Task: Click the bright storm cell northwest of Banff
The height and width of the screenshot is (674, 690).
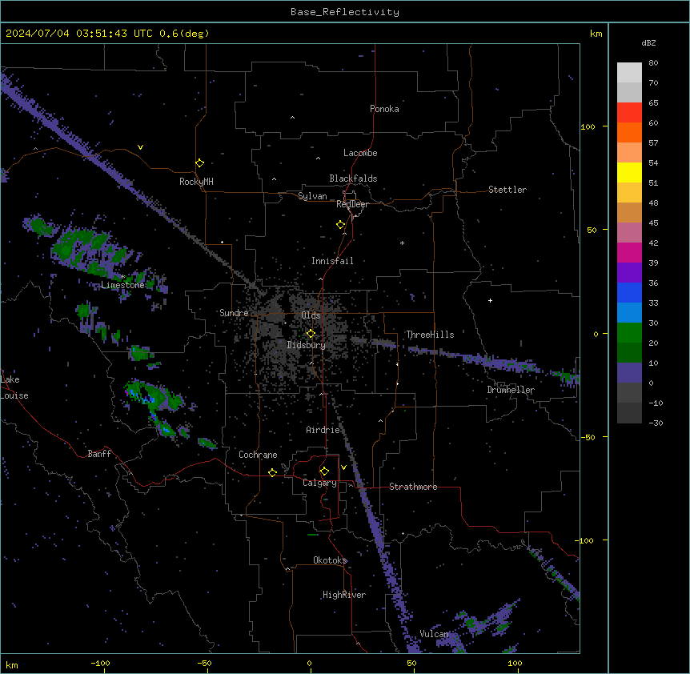Action: click(152, 398)
